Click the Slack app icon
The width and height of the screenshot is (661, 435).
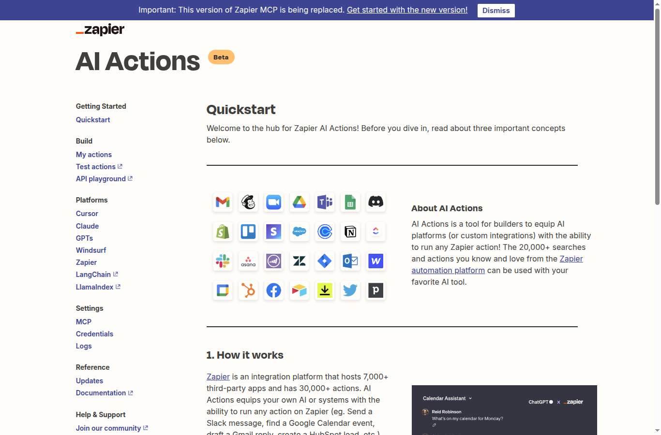click(223, 261)
